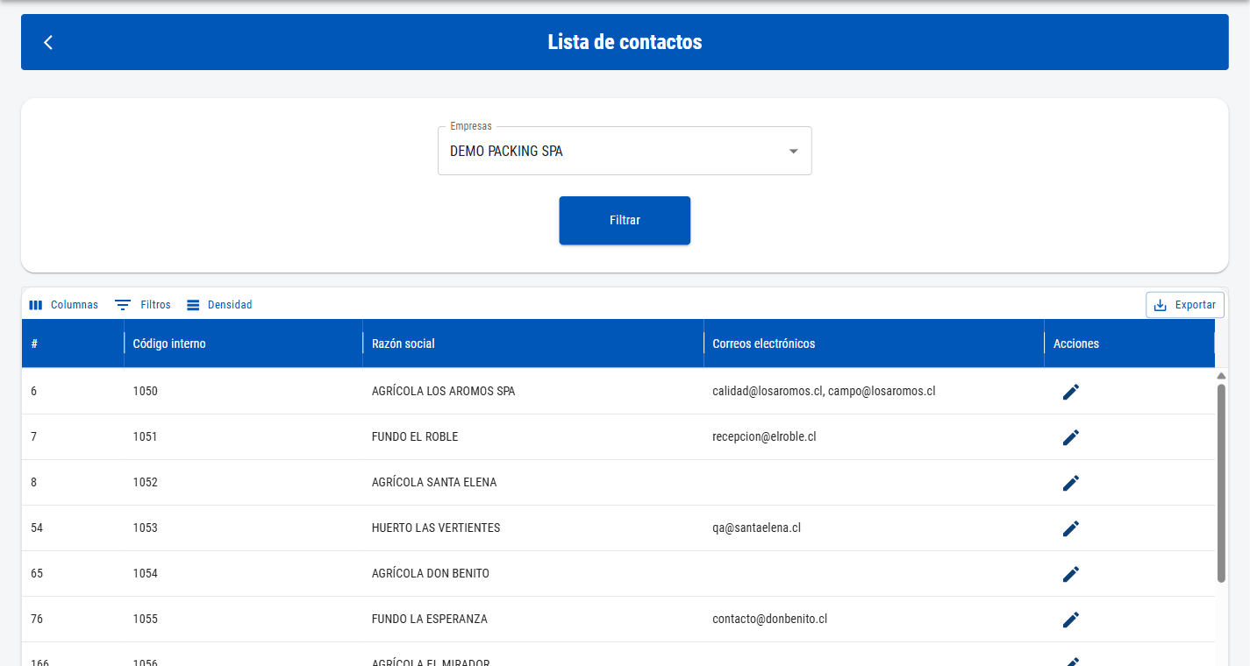This screenshot has width=1250, height=666.
Task: Sort by the # column header
Action: (73, 344)
